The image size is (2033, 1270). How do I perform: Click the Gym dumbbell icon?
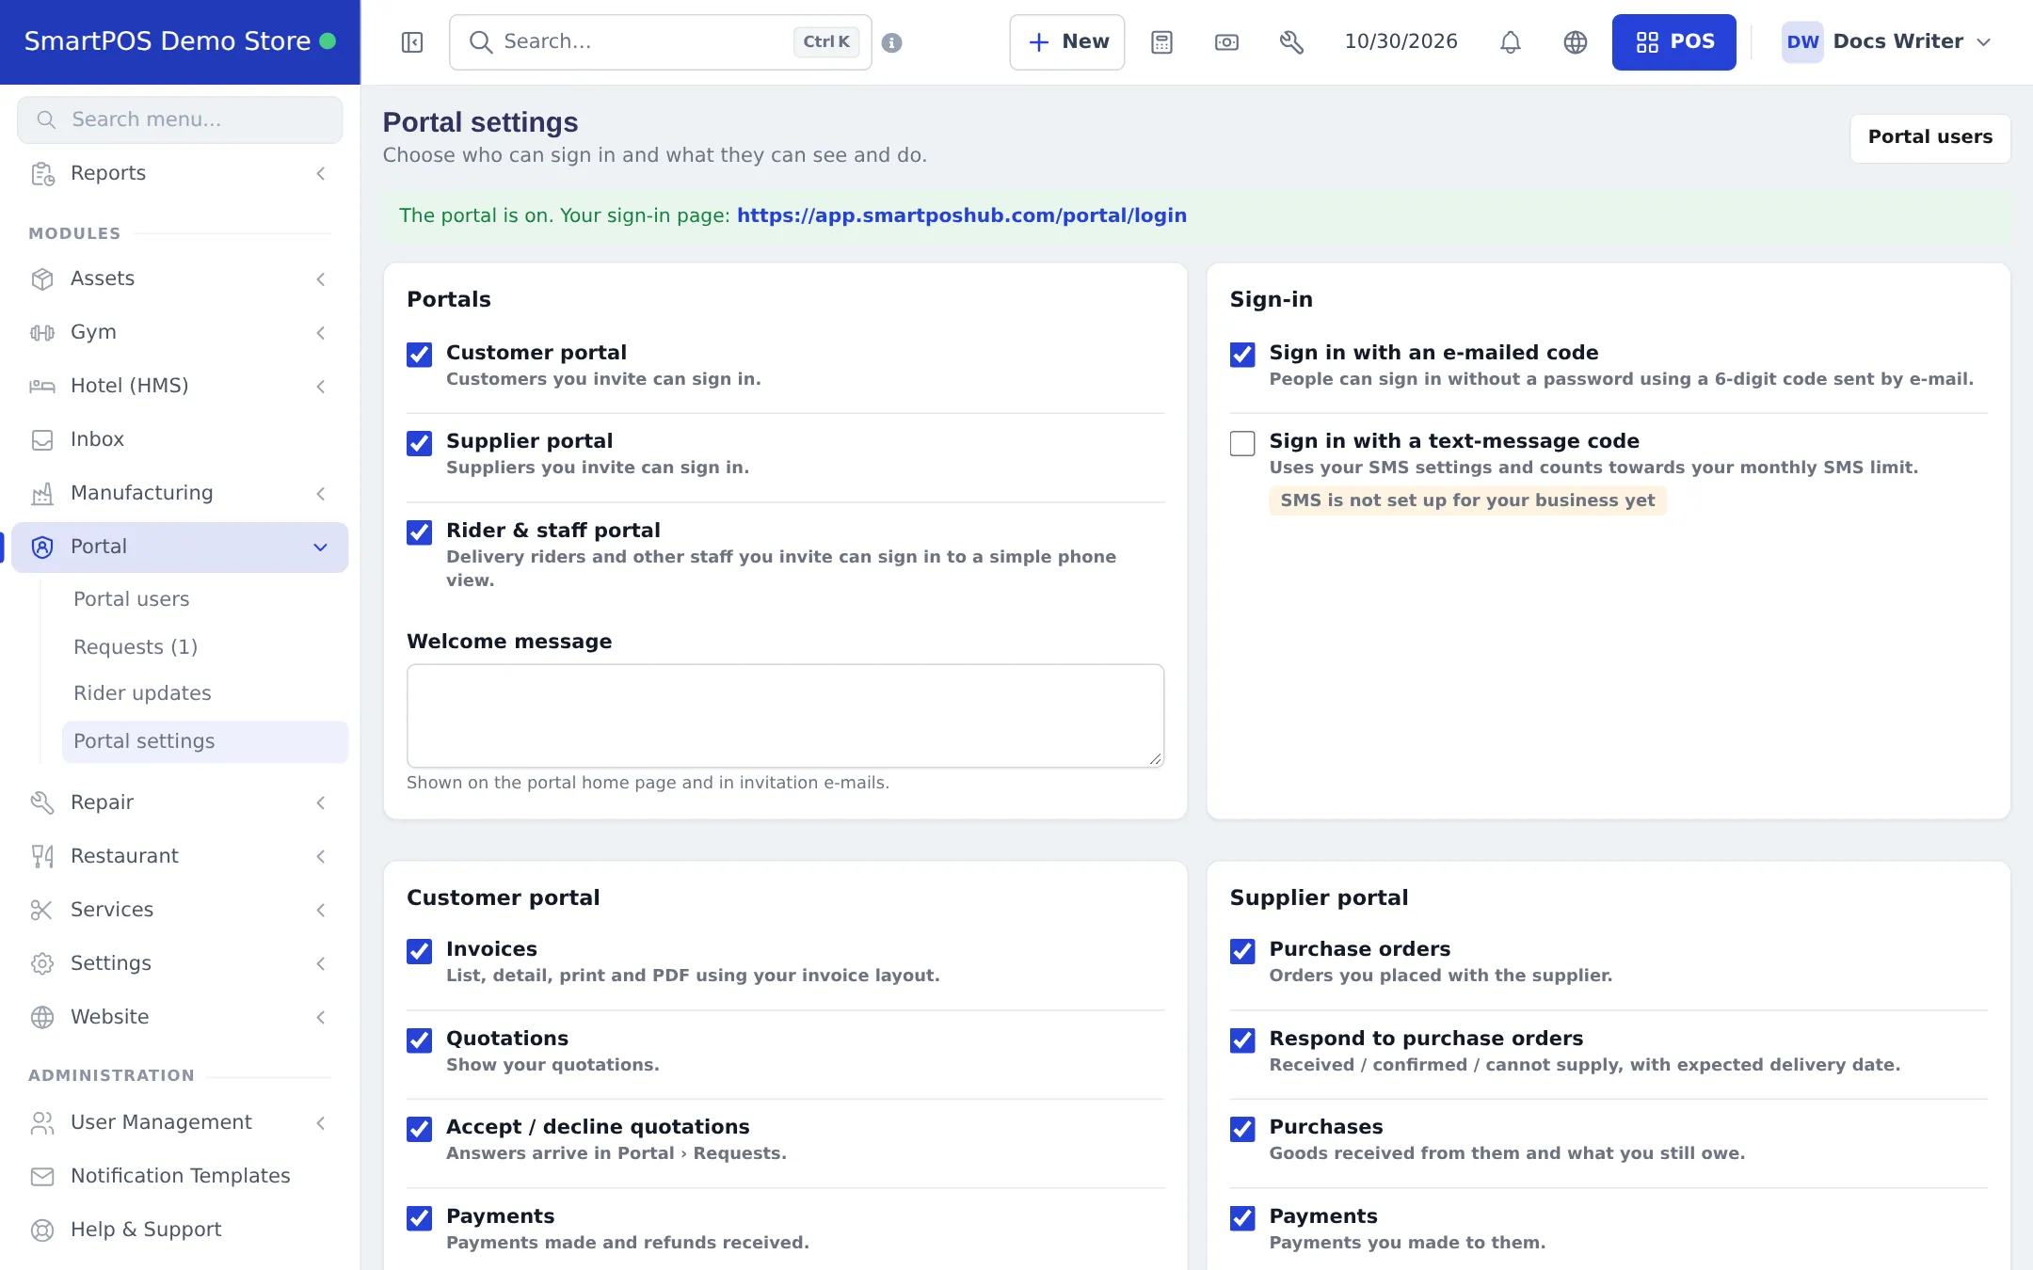42,332
